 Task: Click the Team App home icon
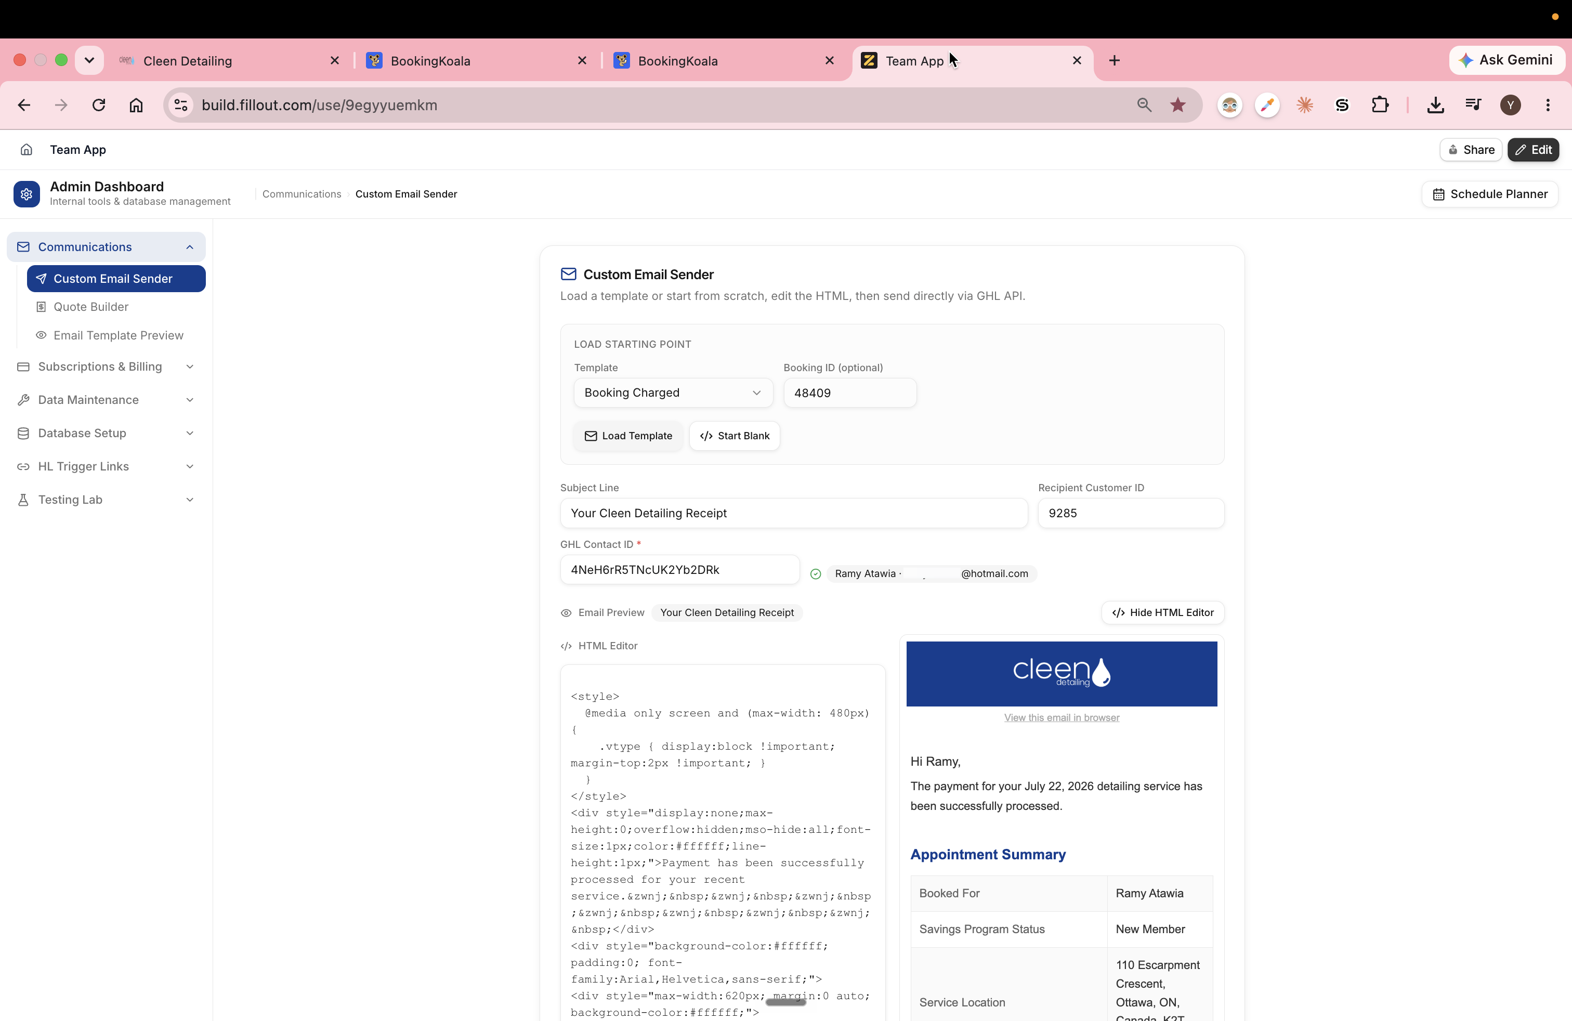[27, 150]
